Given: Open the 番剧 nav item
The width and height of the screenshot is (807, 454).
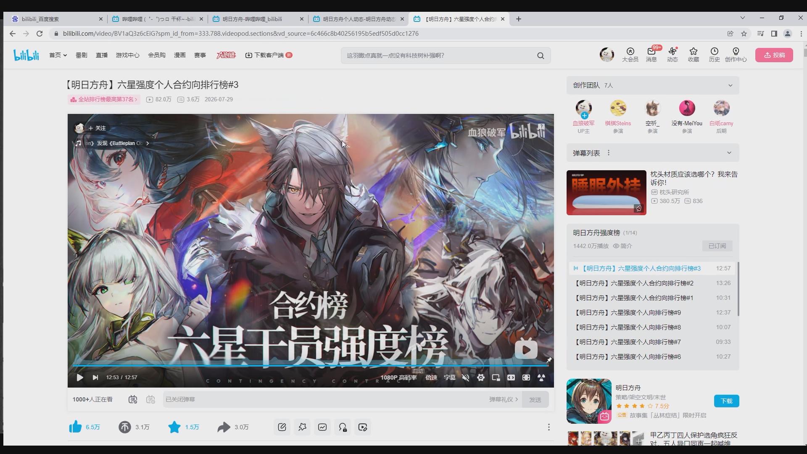Looking at the screenshot, I should pos(81,55).
